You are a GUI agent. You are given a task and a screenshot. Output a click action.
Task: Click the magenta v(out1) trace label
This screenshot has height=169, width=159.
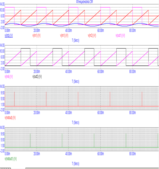coord(120,35)
